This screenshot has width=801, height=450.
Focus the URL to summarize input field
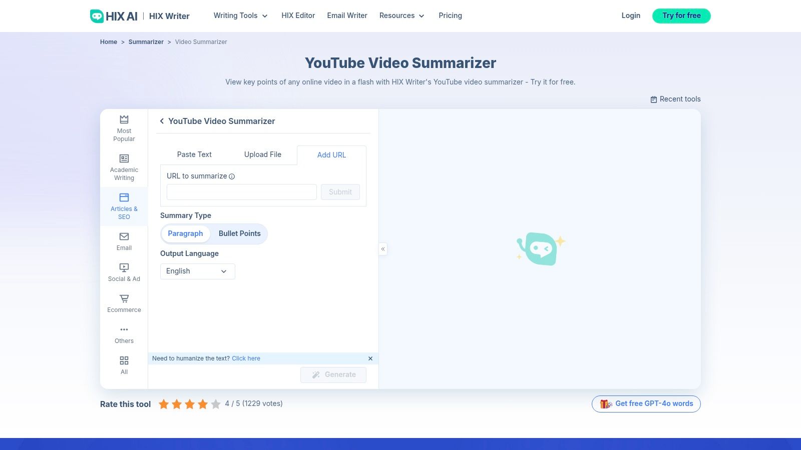coord(242,192)
